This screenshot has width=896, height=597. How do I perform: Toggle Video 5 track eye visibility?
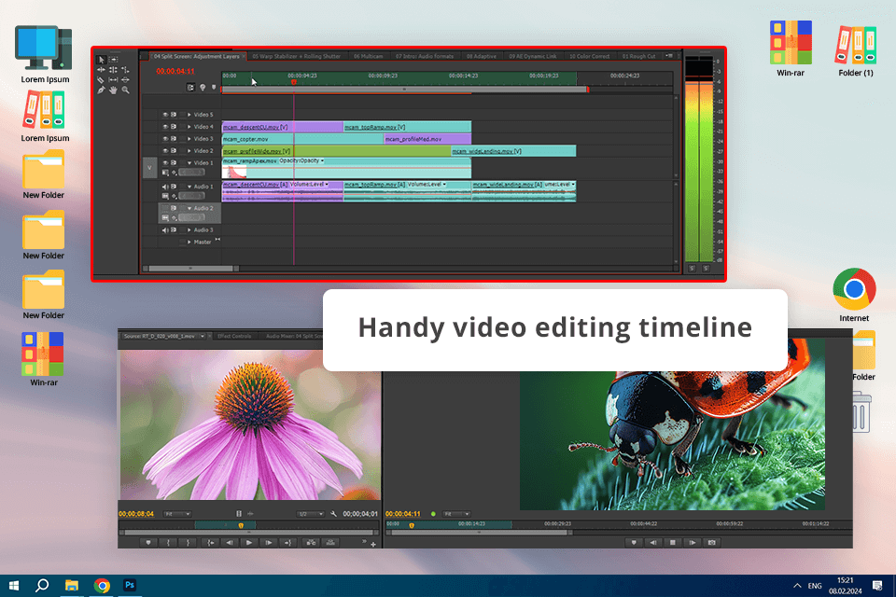[x=165, y=114]
